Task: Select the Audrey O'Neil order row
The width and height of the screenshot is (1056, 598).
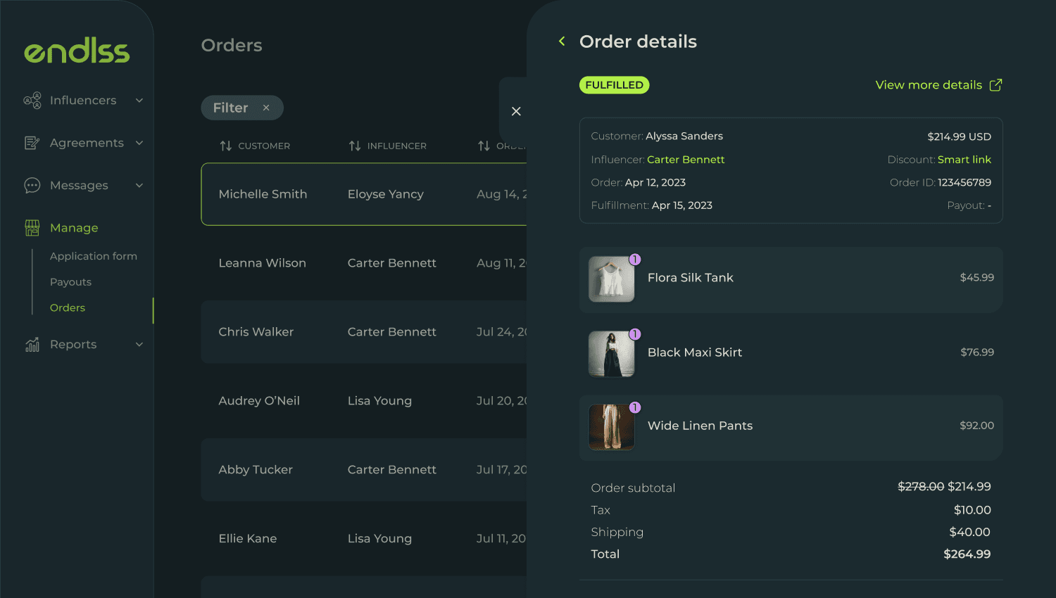Action: [364, 401]
